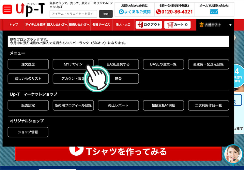Open ショップ情報 under オリジナルショップ
The image size is (244, 170).
[28, 132]
